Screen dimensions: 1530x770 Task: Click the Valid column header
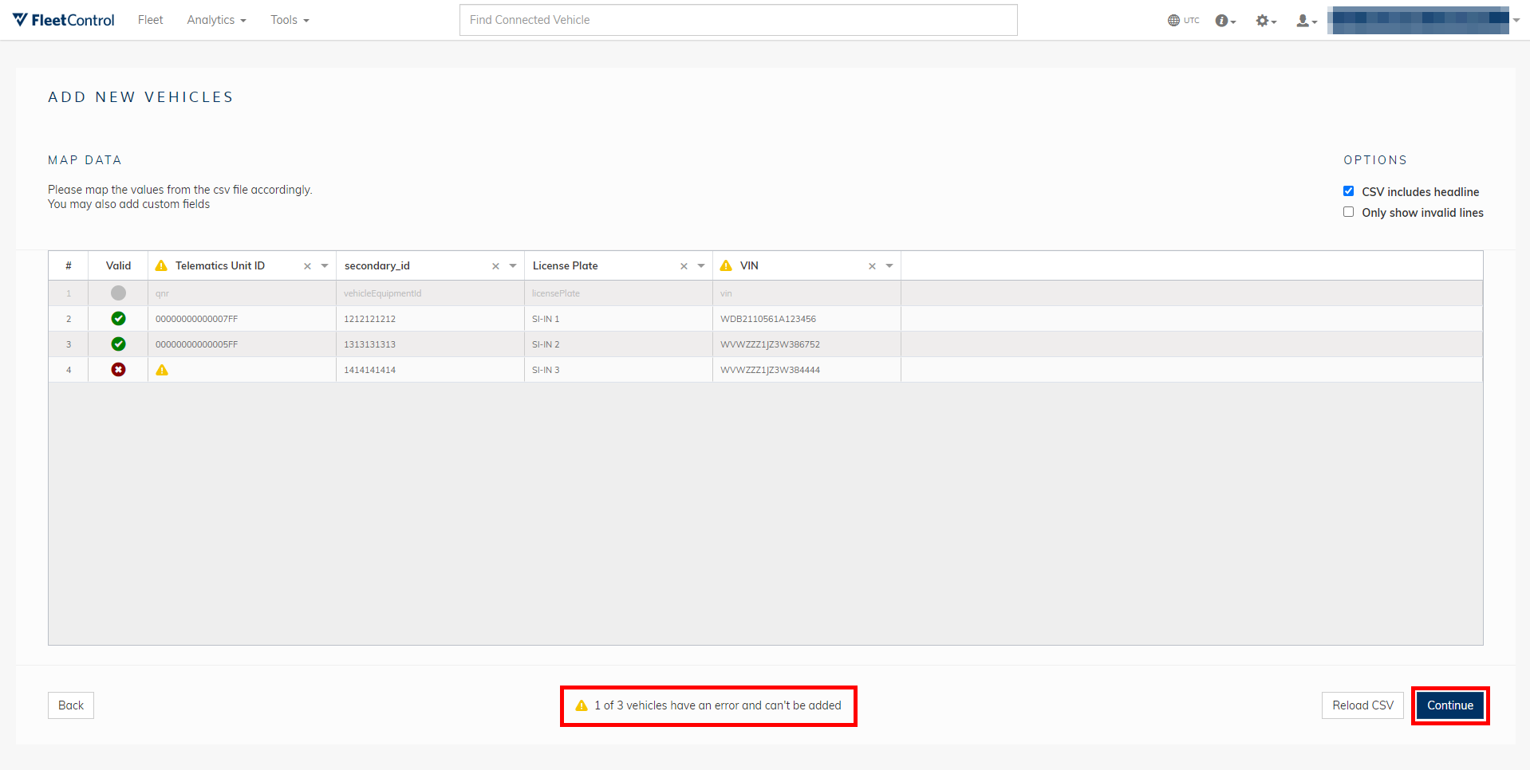118,265
